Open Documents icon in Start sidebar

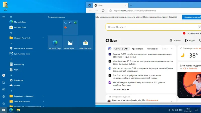click(4, 82)
